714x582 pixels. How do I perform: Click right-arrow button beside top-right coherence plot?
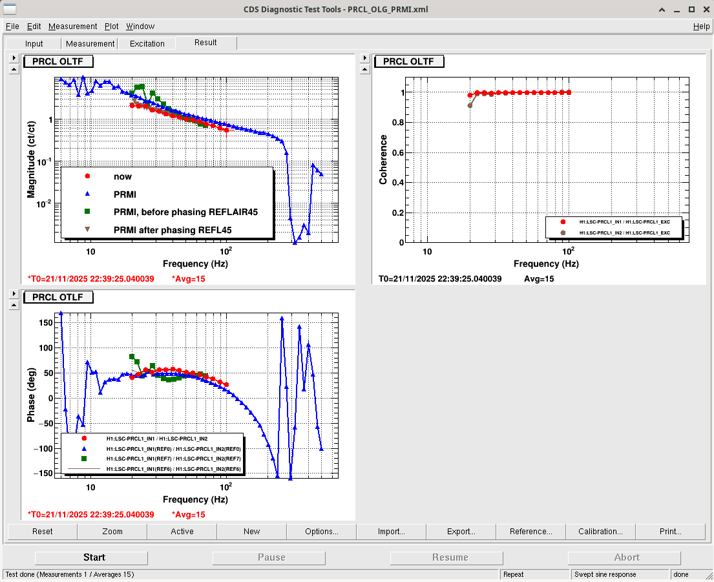pos(365,57)
